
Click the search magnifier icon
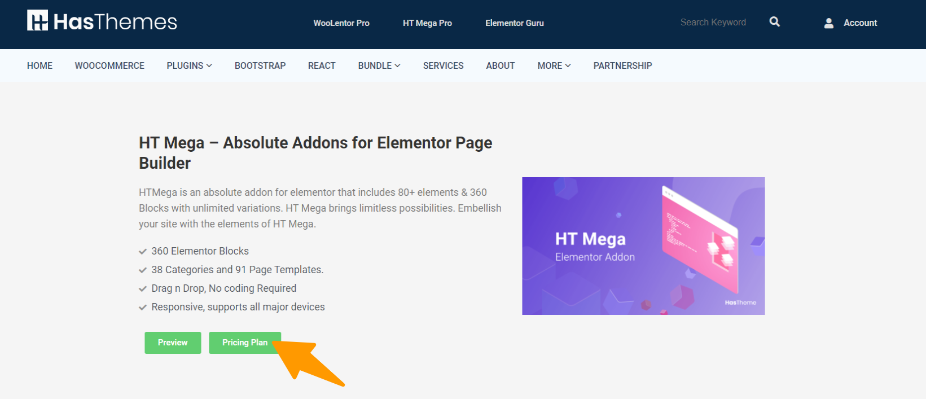775,22
